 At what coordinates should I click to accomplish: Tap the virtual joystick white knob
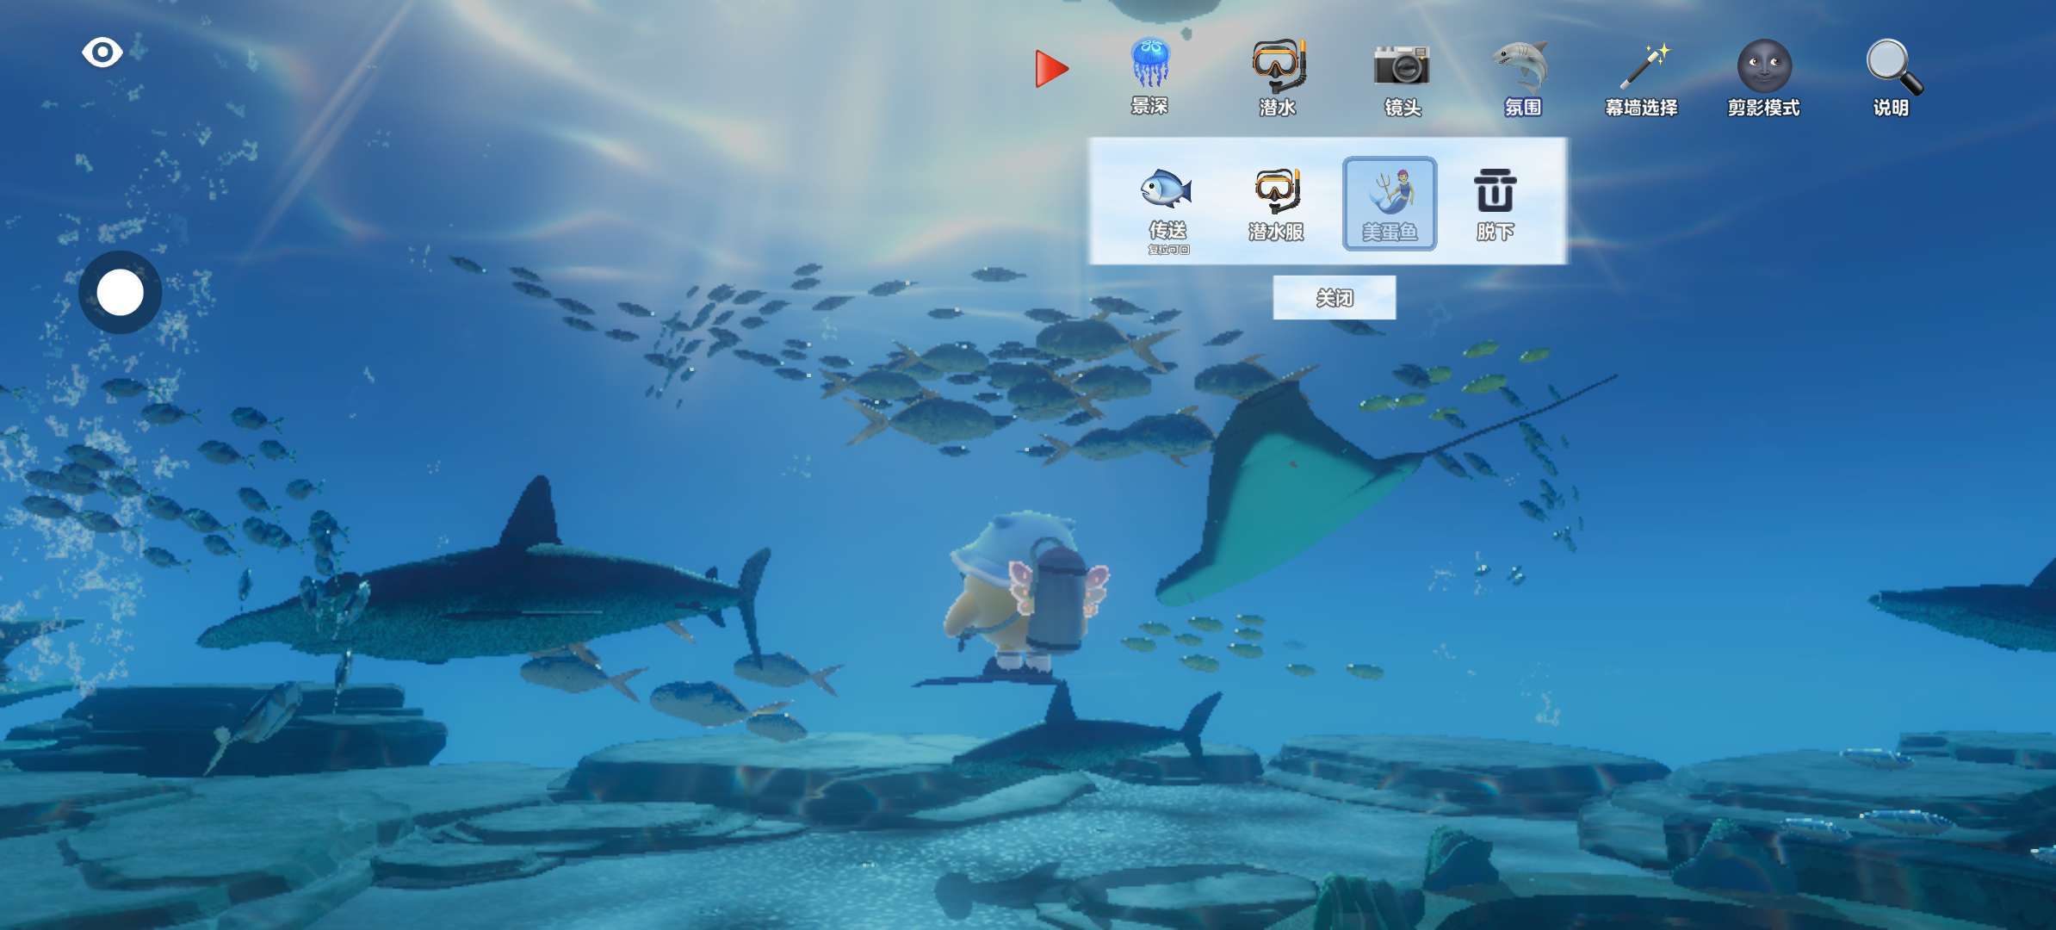[120, 293]
